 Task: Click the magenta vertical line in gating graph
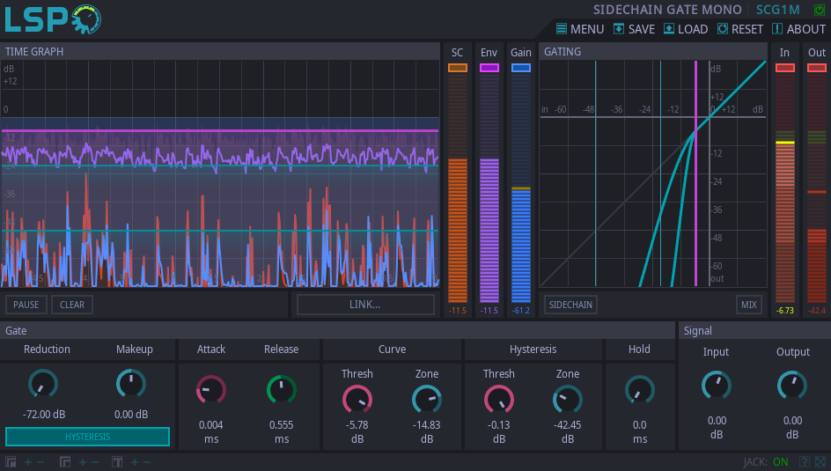coord(695,173)
